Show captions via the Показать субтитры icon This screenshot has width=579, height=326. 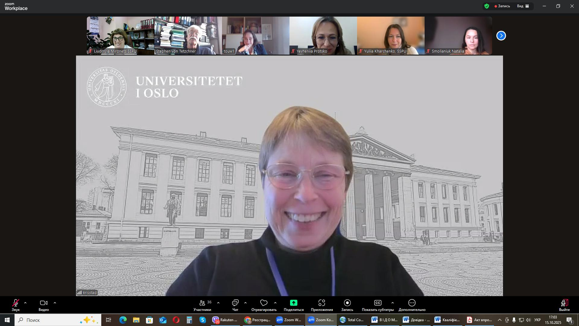[378, 303]
